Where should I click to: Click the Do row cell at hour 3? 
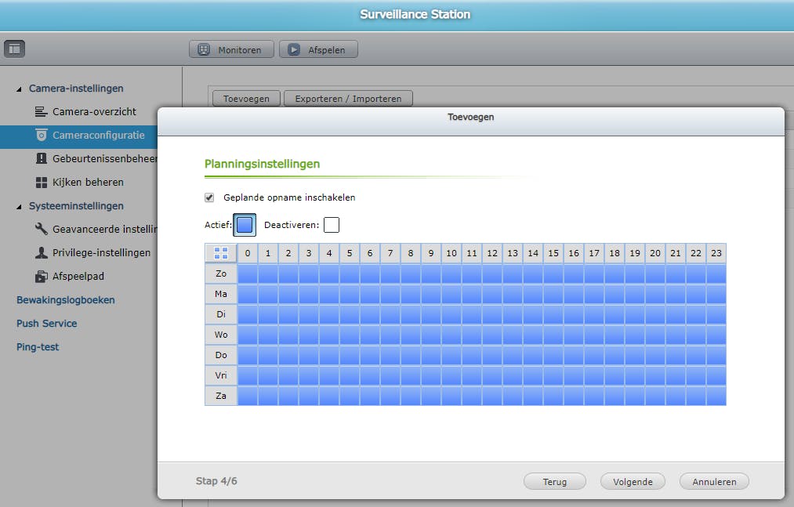[x=309, y=355]
